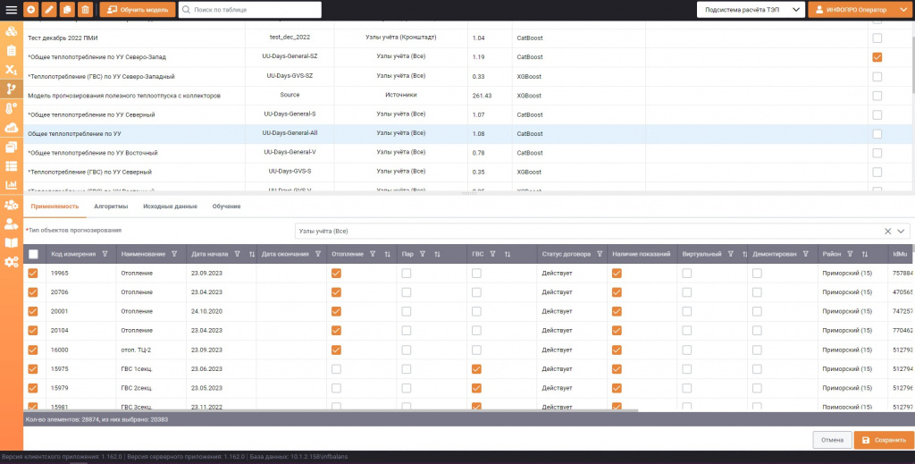Open the Подсистема расчёта ТЭП dropdown
Viewport: 915px width, 464px height.
point(751,10)
